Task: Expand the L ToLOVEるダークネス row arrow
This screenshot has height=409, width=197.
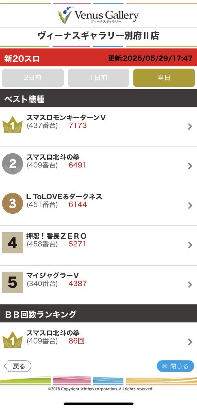Action: click(x=190, y=206)
